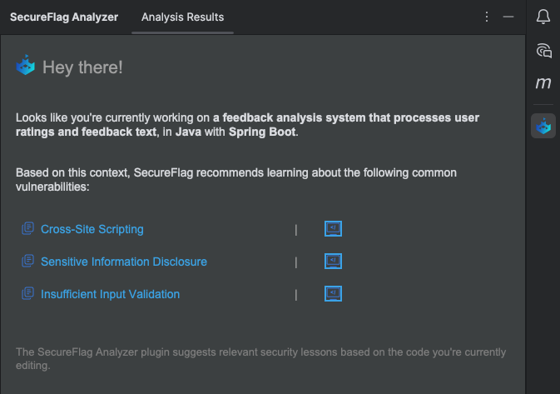
Task: Open the Sensitive Information Disclosure lesson link
Action: [x=124, y=262]
